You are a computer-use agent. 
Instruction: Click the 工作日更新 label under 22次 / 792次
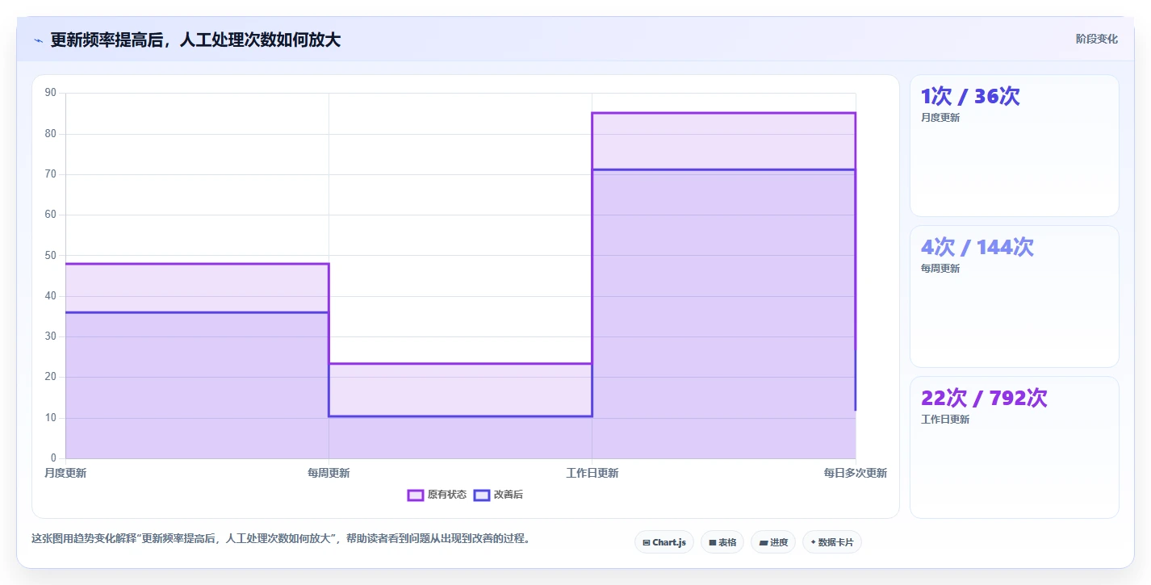coord(945,420)
